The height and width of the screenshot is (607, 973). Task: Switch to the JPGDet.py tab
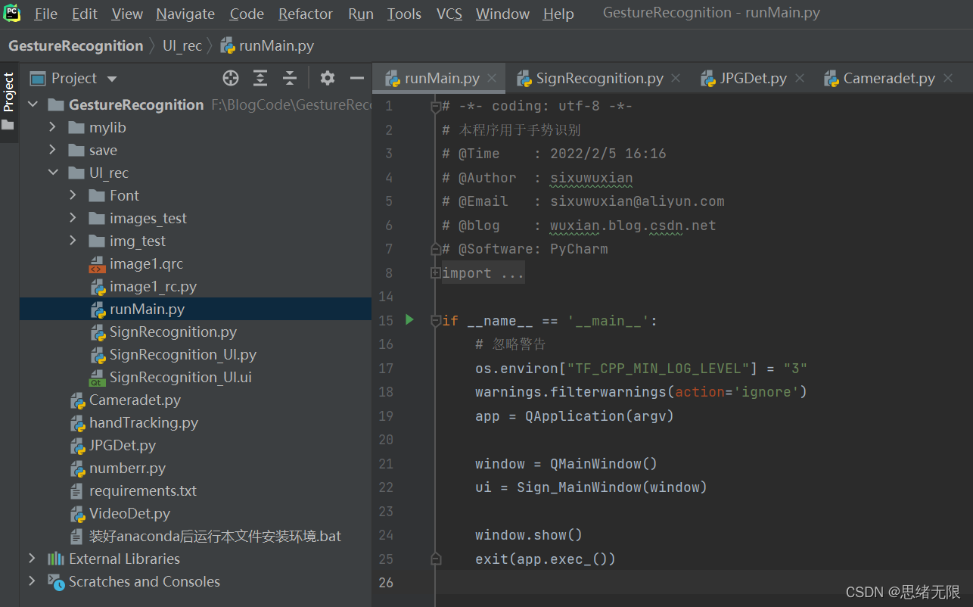click(x=745, y=78)
